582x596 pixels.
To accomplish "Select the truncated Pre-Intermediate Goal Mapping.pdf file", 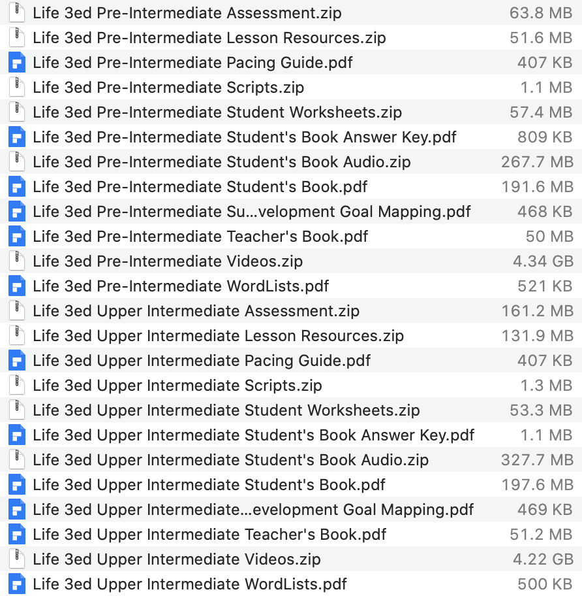I will (x=251, y=212).
